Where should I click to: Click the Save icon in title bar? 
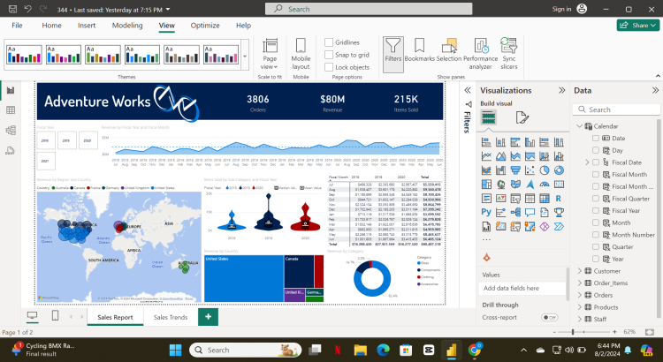[x=12, y=9]
